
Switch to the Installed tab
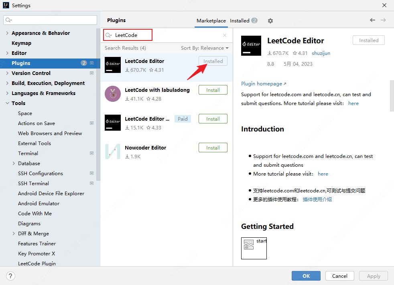point(244,21)
